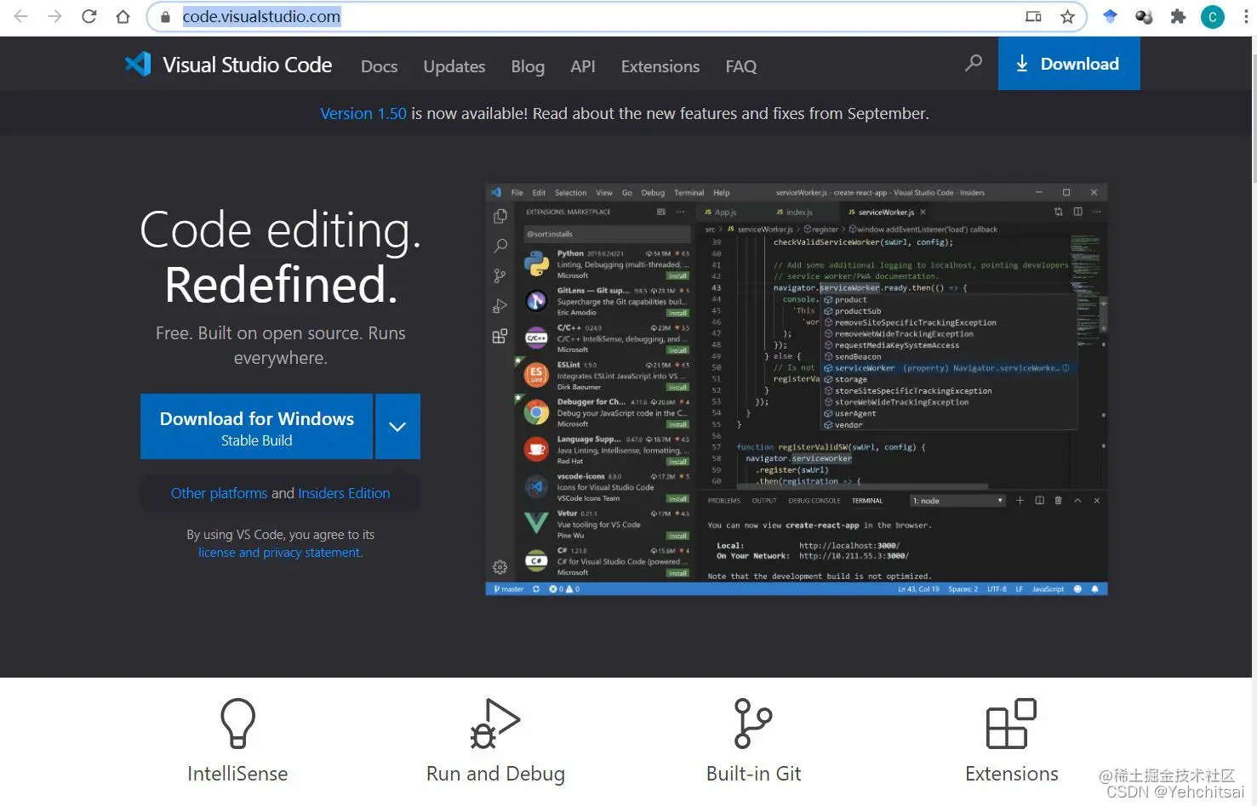Select the Run and Debug Activity Bar icon
Screen dimensions: 1257x806
[x=500, y=305]
